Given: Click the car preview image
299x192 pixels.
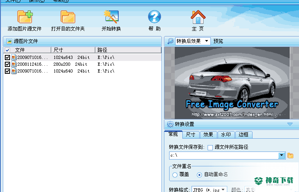Looking at the screenshot, I should 232,83.
